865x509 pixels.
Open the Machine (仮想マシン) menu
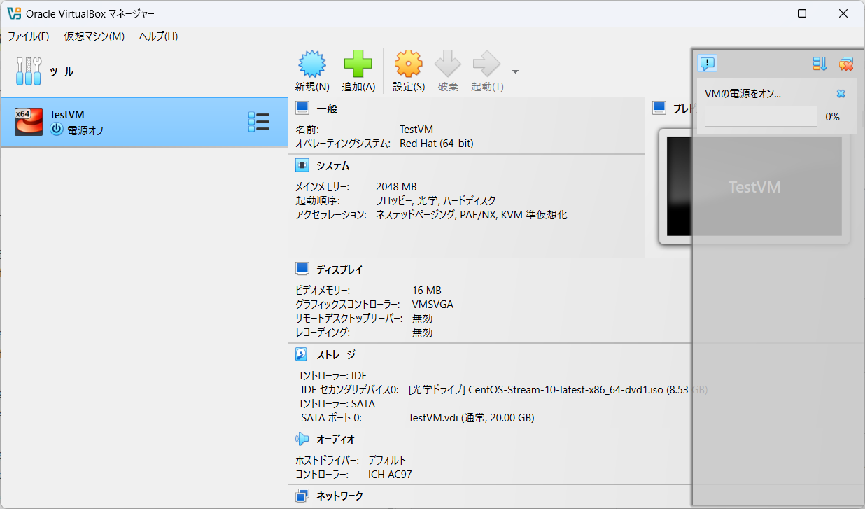click(94, 36)
